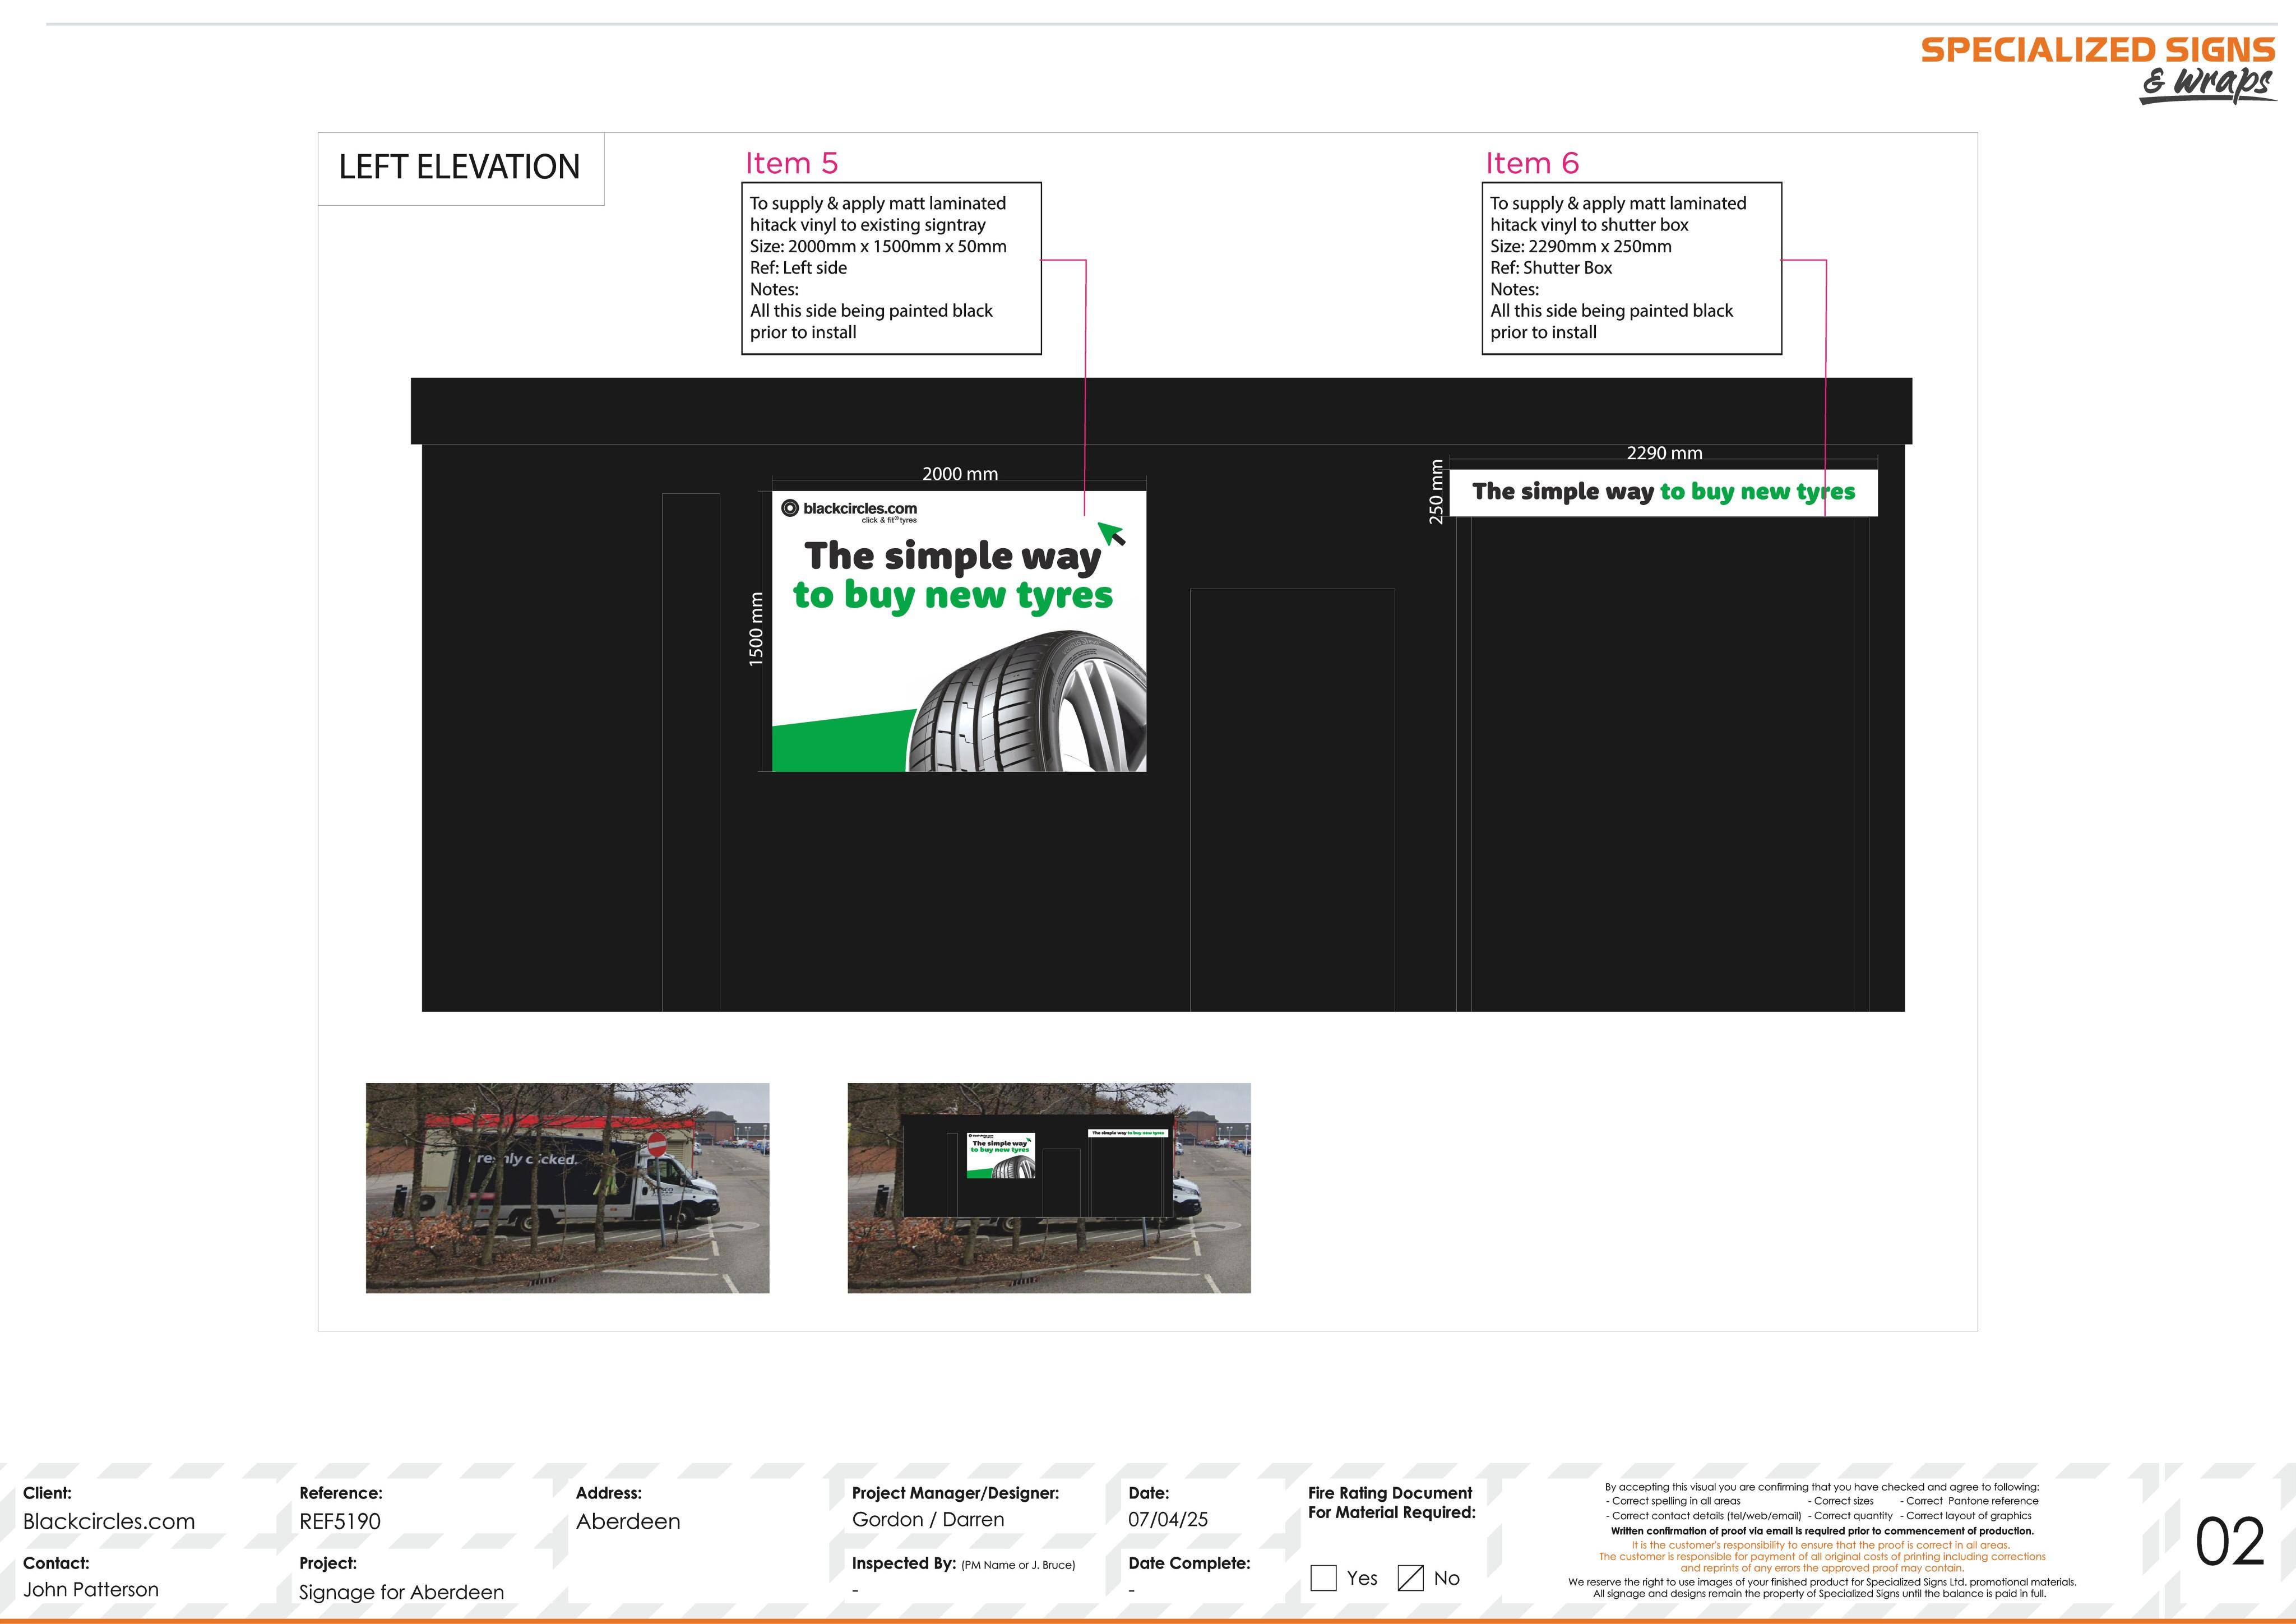Select the LEFT ELEVATION title
This screenshot has height=1624, width=2296.
[459, 167]
